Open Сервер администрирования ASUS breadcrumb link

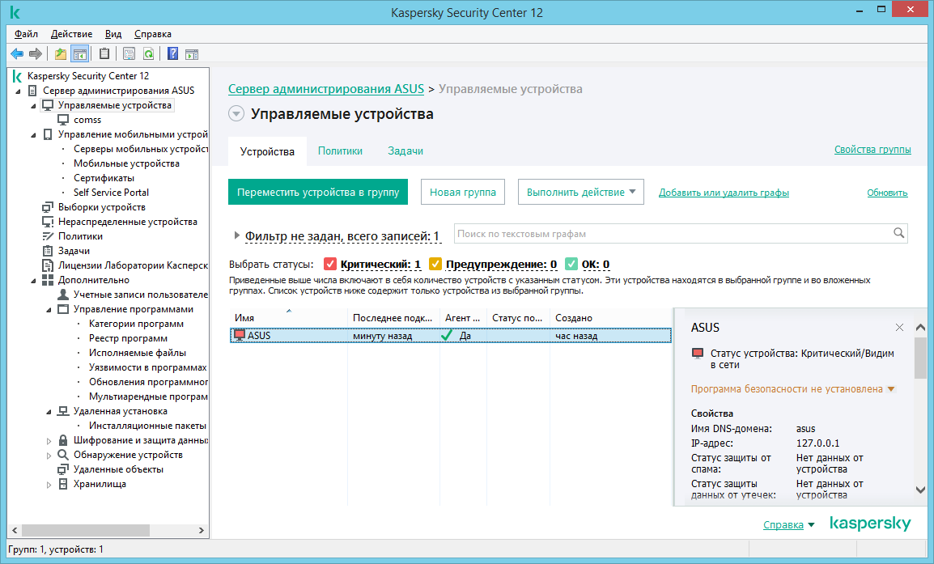point(326,89)
